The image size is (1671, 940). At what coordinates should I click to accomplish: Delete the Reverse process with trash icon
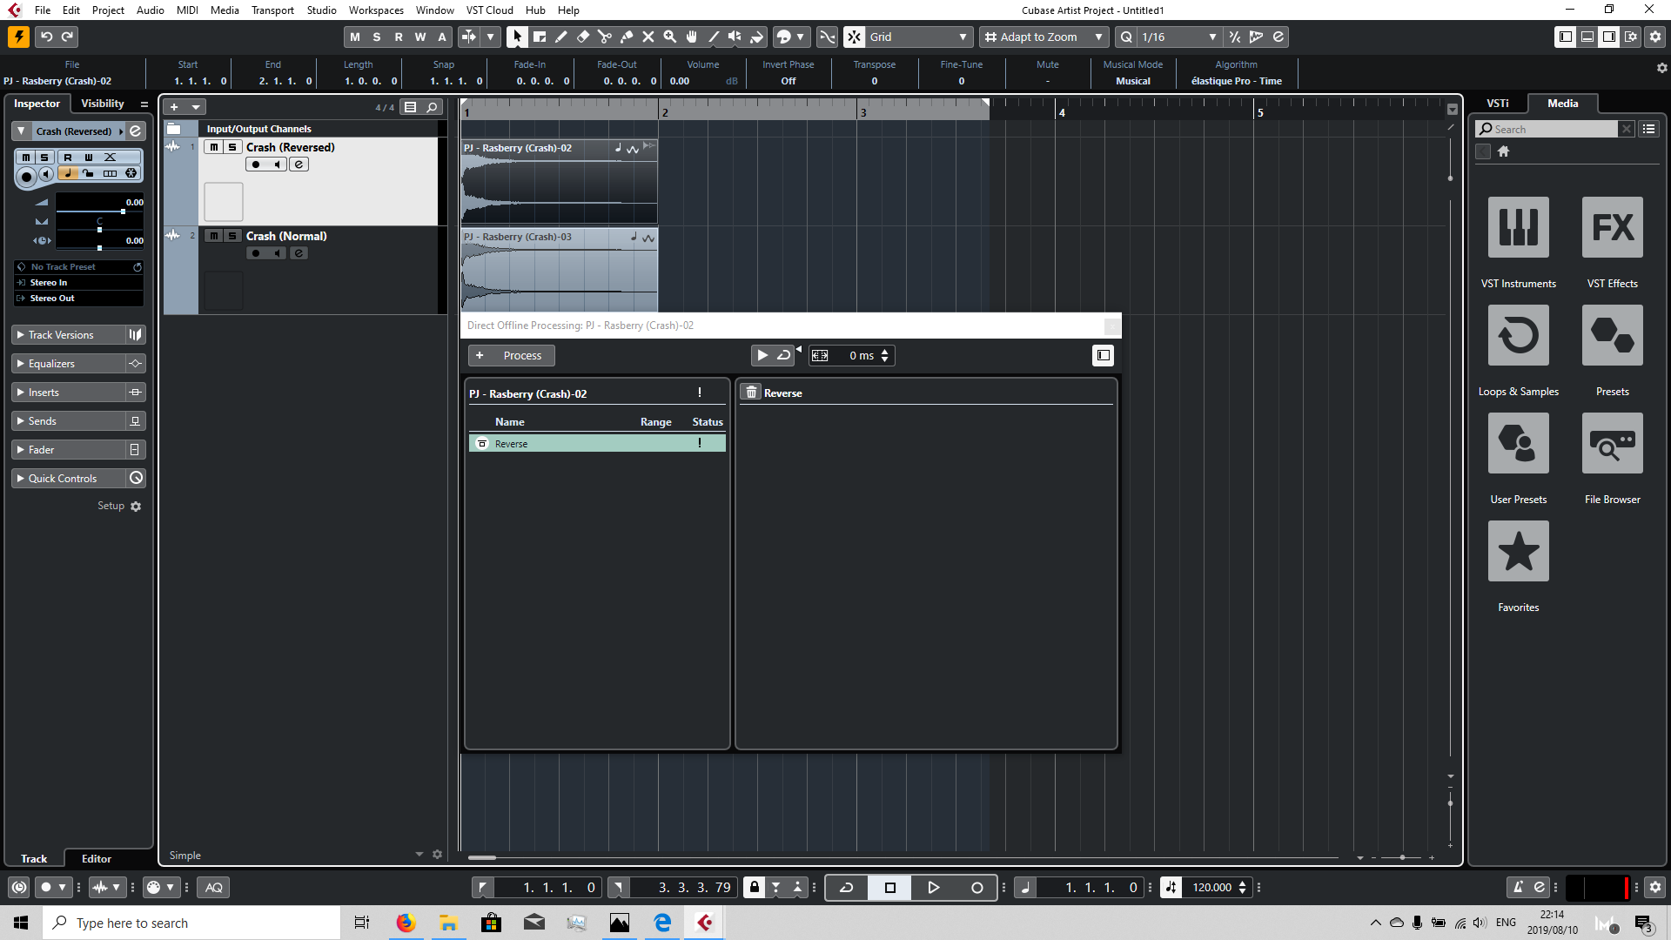pyautogui.click(x=752, y=393)
